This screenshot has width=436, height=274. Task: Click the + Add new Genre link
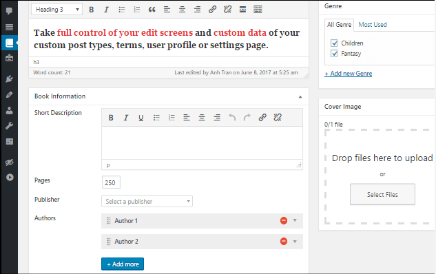point(349,74)
